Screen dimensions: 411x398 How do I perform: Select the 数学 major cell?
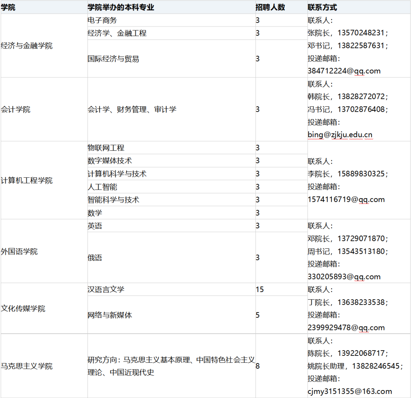click(x=171, y=213)
